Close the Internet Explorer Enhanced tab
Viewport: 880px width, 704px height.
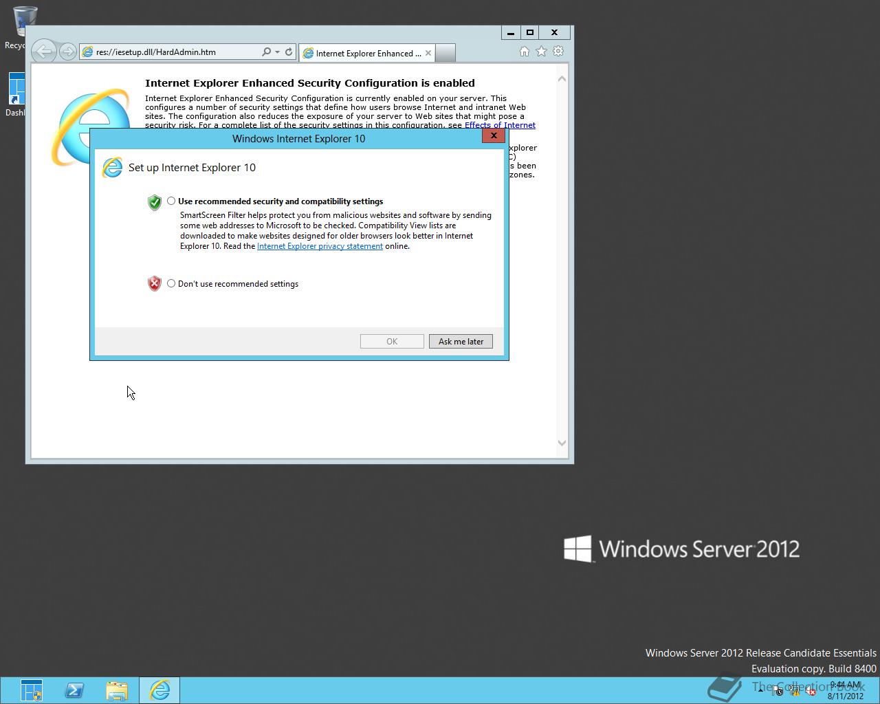(x=428, y=53)
